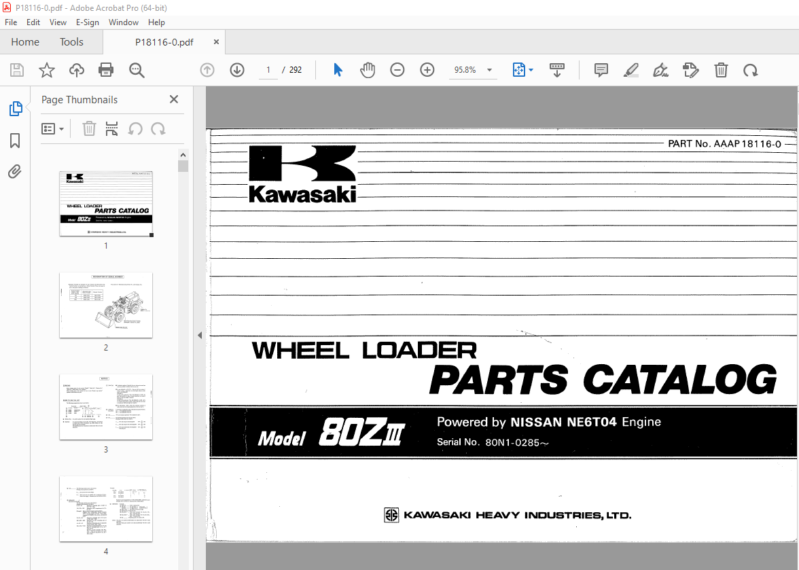The image size is (799, 570).
Task: Open the Window menu
Action: coord(124,22)
